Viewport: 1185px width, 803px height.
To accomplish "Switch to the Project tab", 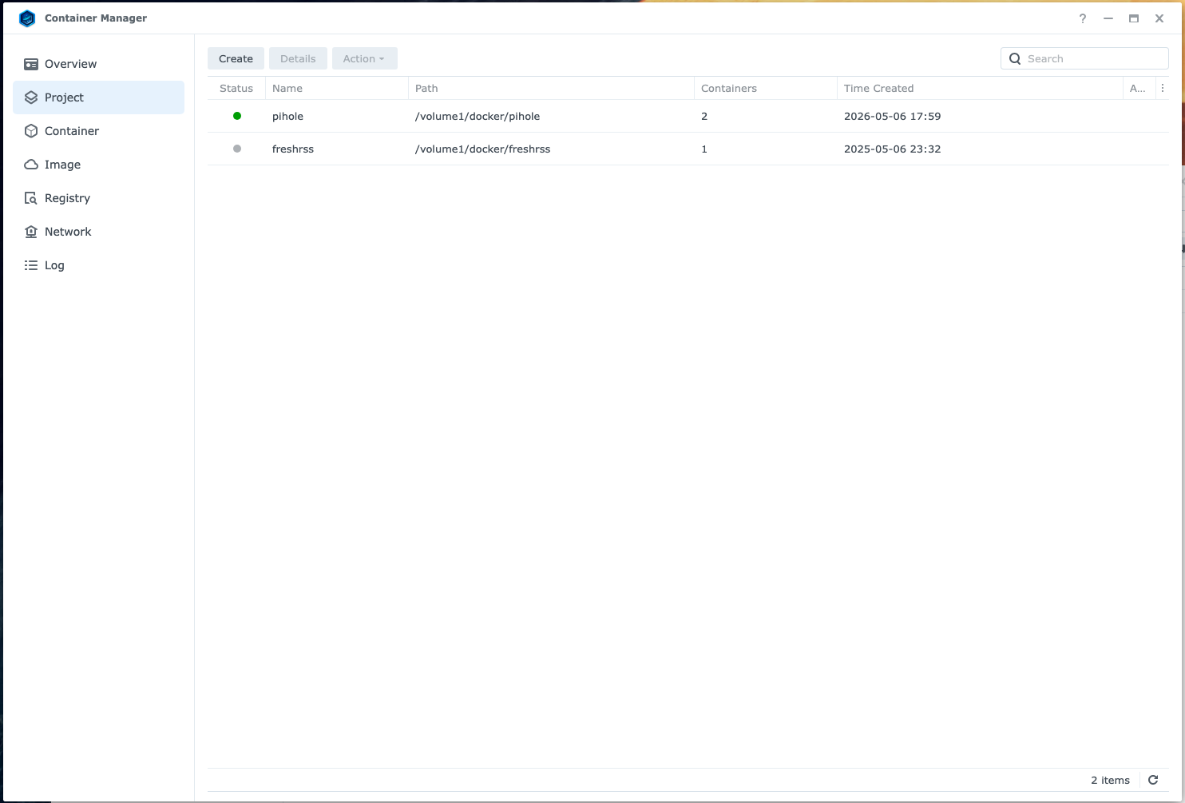I will click(98, 97).
